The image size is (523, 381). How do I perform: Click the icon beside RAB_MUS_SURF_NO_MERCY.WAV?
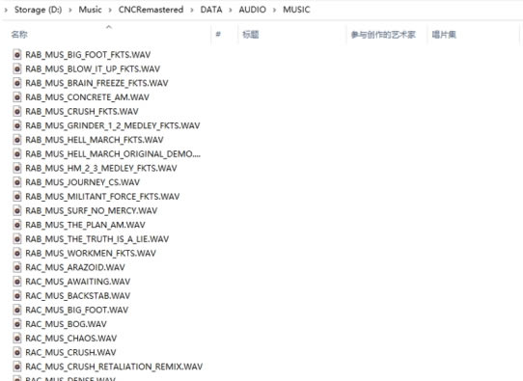coord(17,210)
